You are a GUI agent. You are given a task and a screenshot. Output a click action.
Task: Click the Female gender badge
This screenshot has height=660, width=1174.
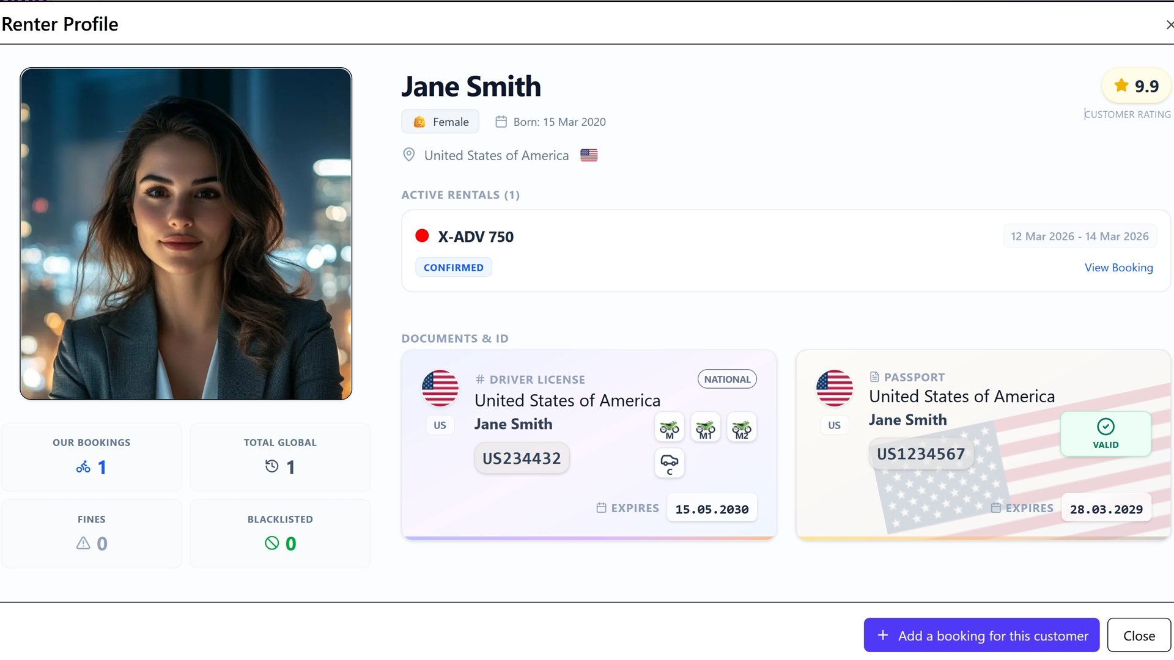(440, 122)
